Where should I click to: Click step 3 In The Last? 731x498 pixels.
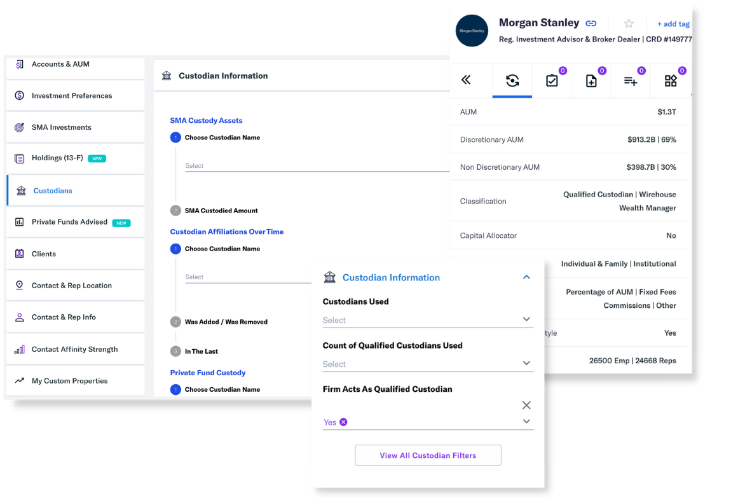pyautogui.click(x=194, y=352)
